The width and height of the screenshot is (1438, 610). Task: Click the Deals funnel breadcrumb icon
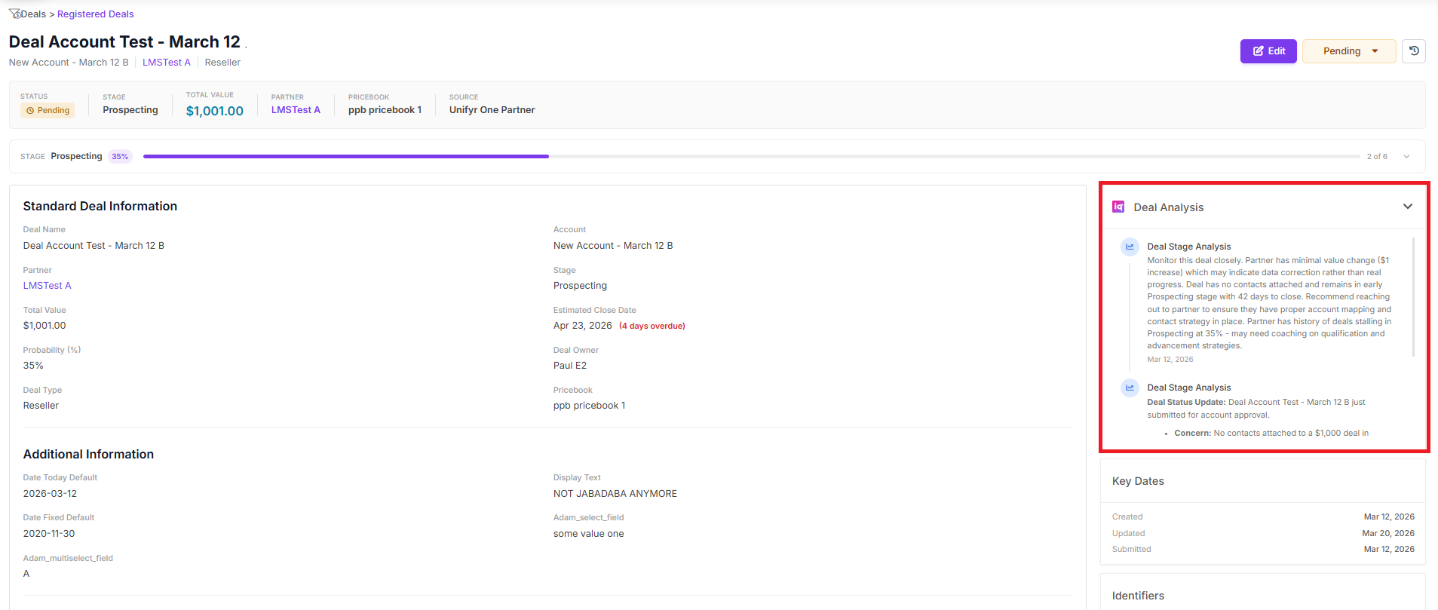click(14, 14)
